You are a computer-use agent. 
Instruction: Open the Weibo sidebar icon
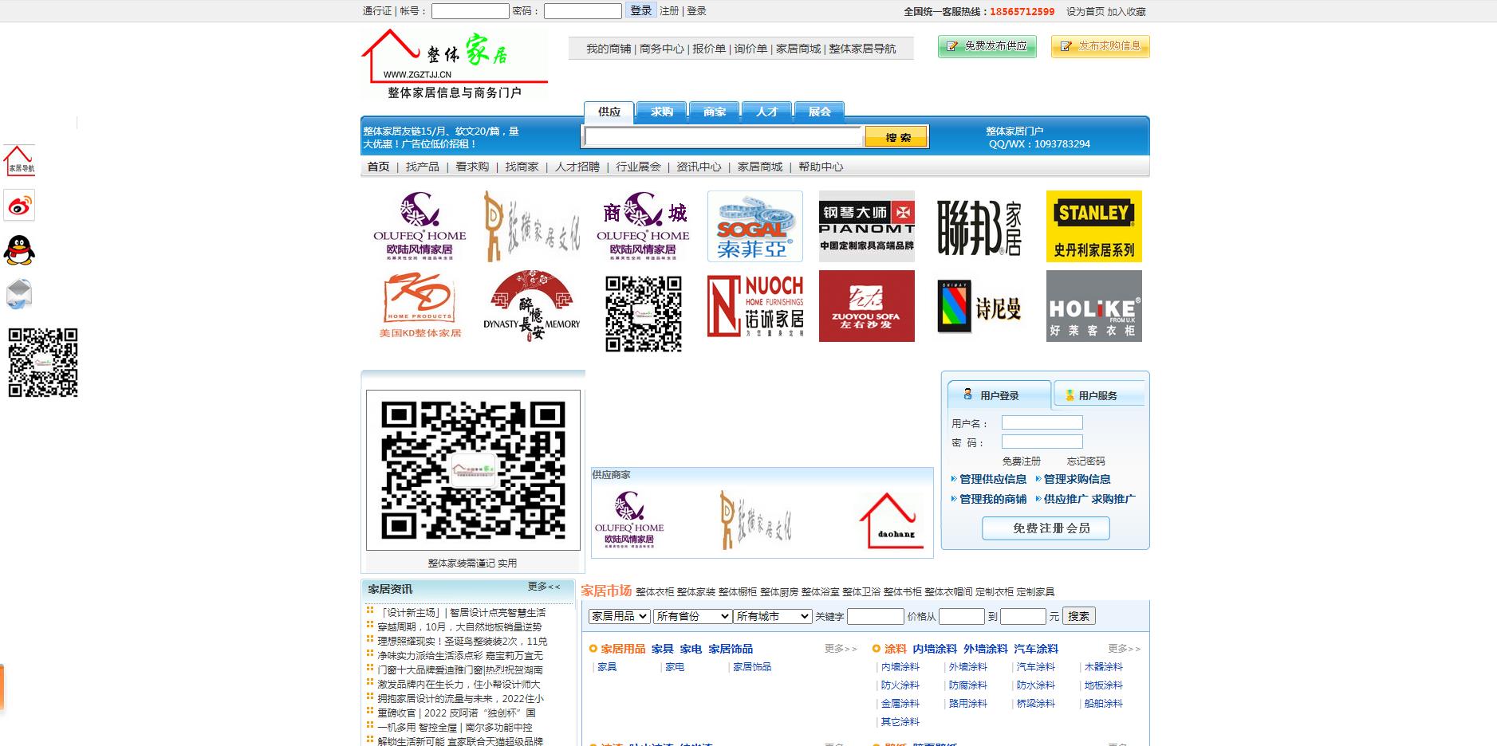[19, 206]
